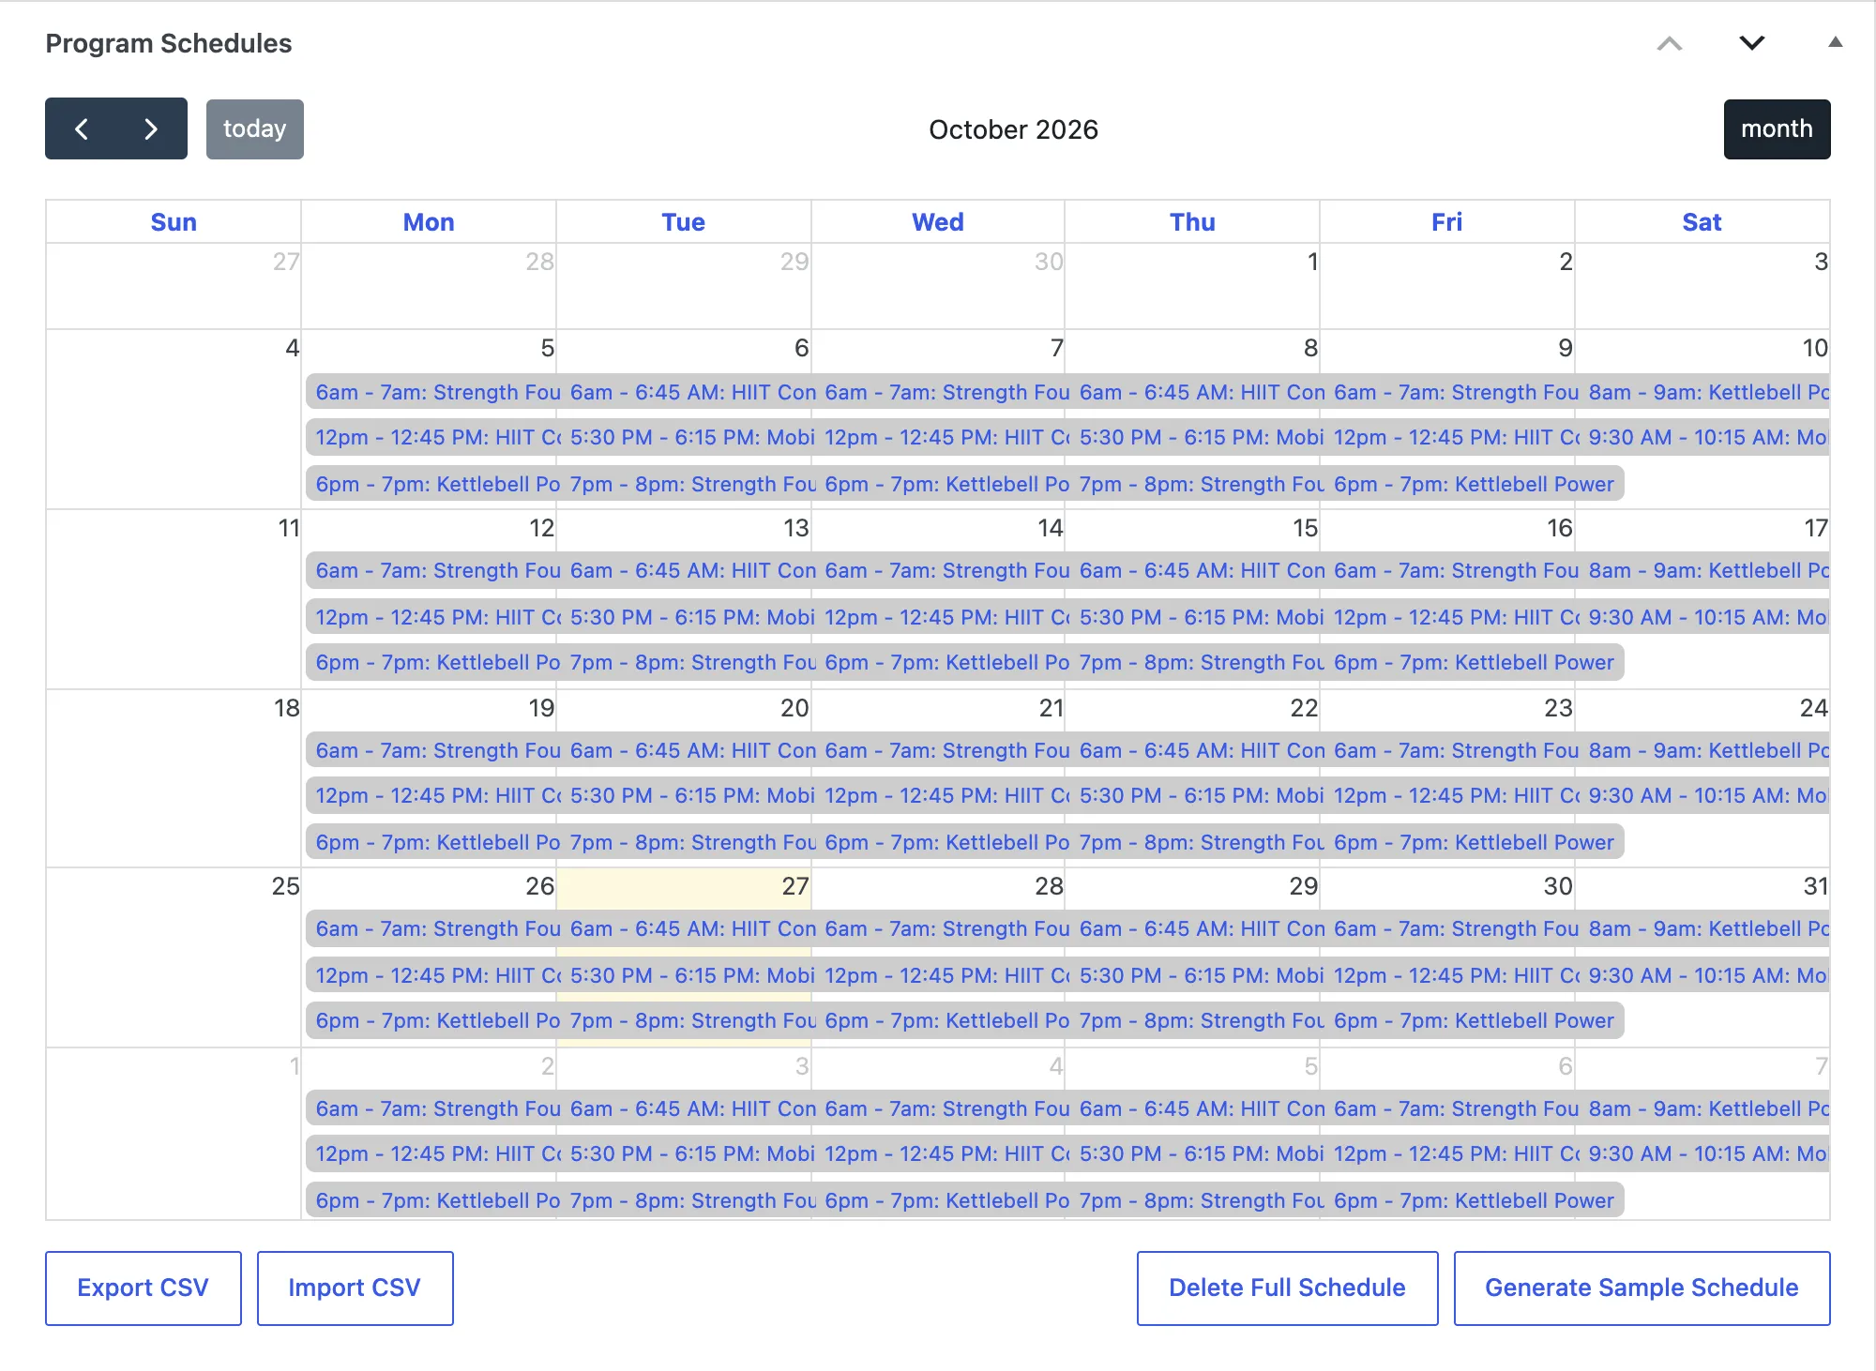Select the Thu column header

(x=1192, y=222)
